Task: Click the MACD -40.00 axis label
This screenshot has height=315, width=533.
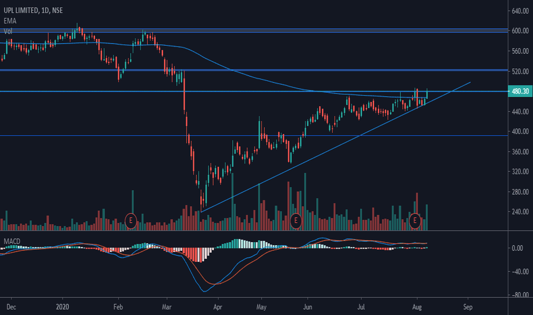Action: point(520,271)
